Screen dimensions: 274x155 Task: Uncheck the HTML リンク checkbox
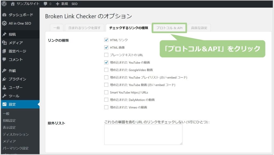pyautogui.click(x=106, y=40)
